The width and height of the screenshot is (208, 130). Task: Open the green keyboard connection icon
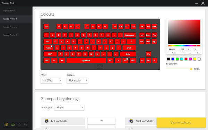coord(13,124)
